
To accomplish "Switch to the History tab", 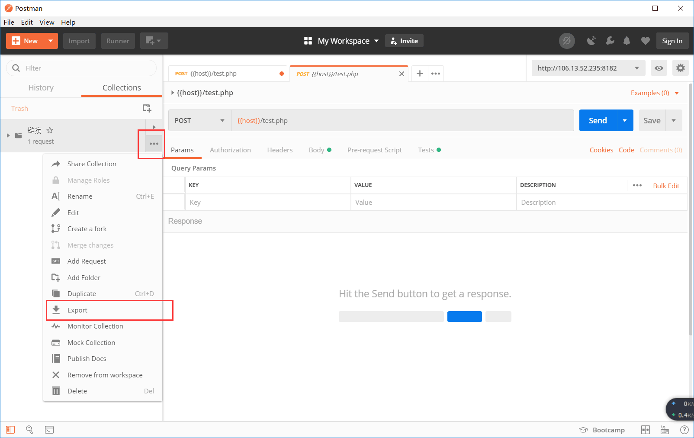I will click(41, 87).
